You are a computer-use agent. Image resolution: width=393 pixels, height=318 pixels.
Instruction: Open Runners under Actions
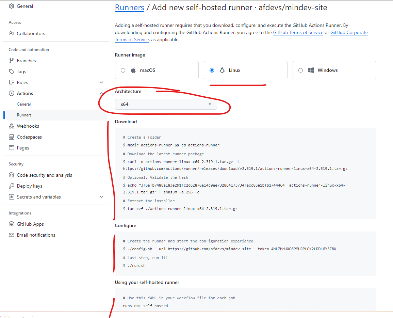(24, 115)
